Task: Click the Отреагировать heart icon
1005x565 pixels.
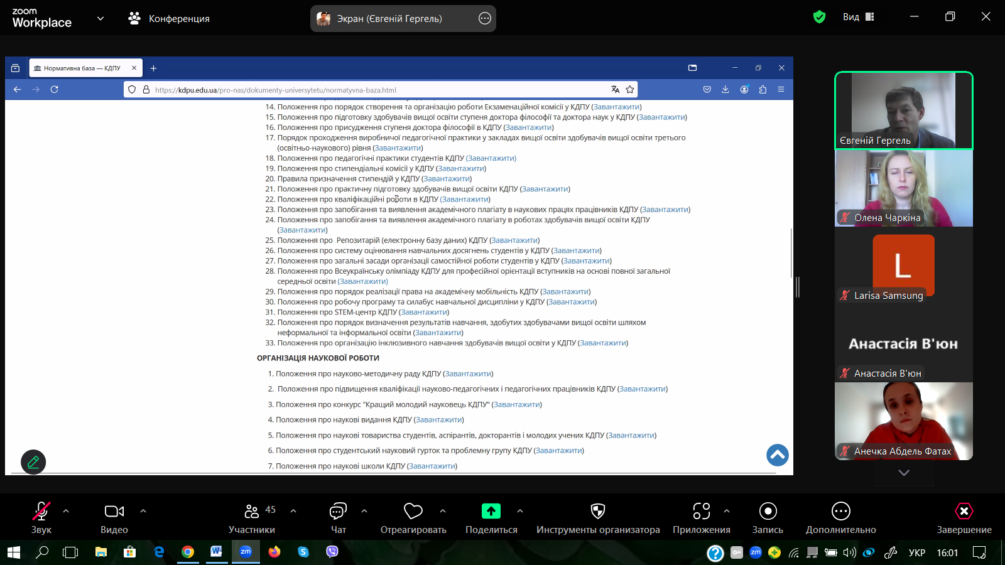Action: [x=413, y=511]
